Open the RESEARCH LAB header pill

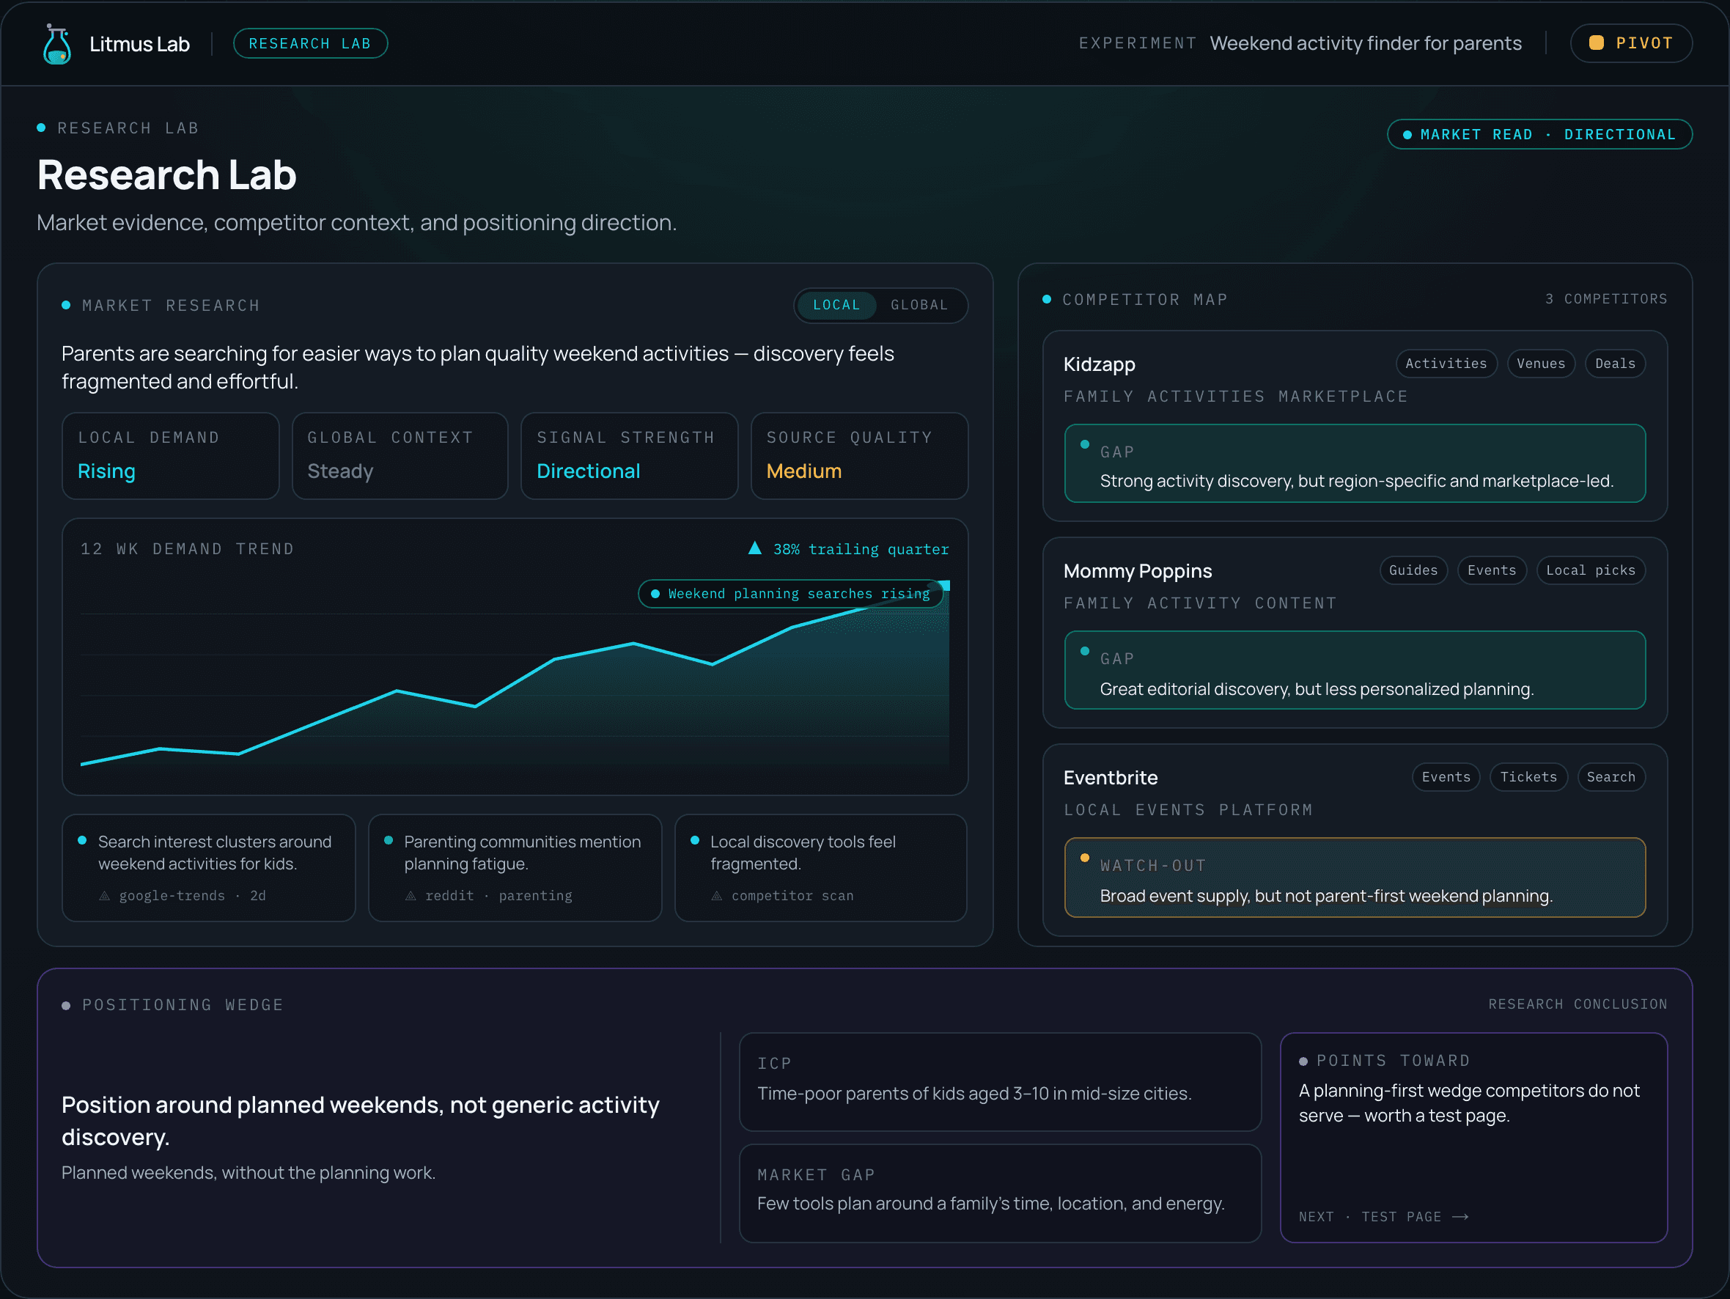pos(309,44)
